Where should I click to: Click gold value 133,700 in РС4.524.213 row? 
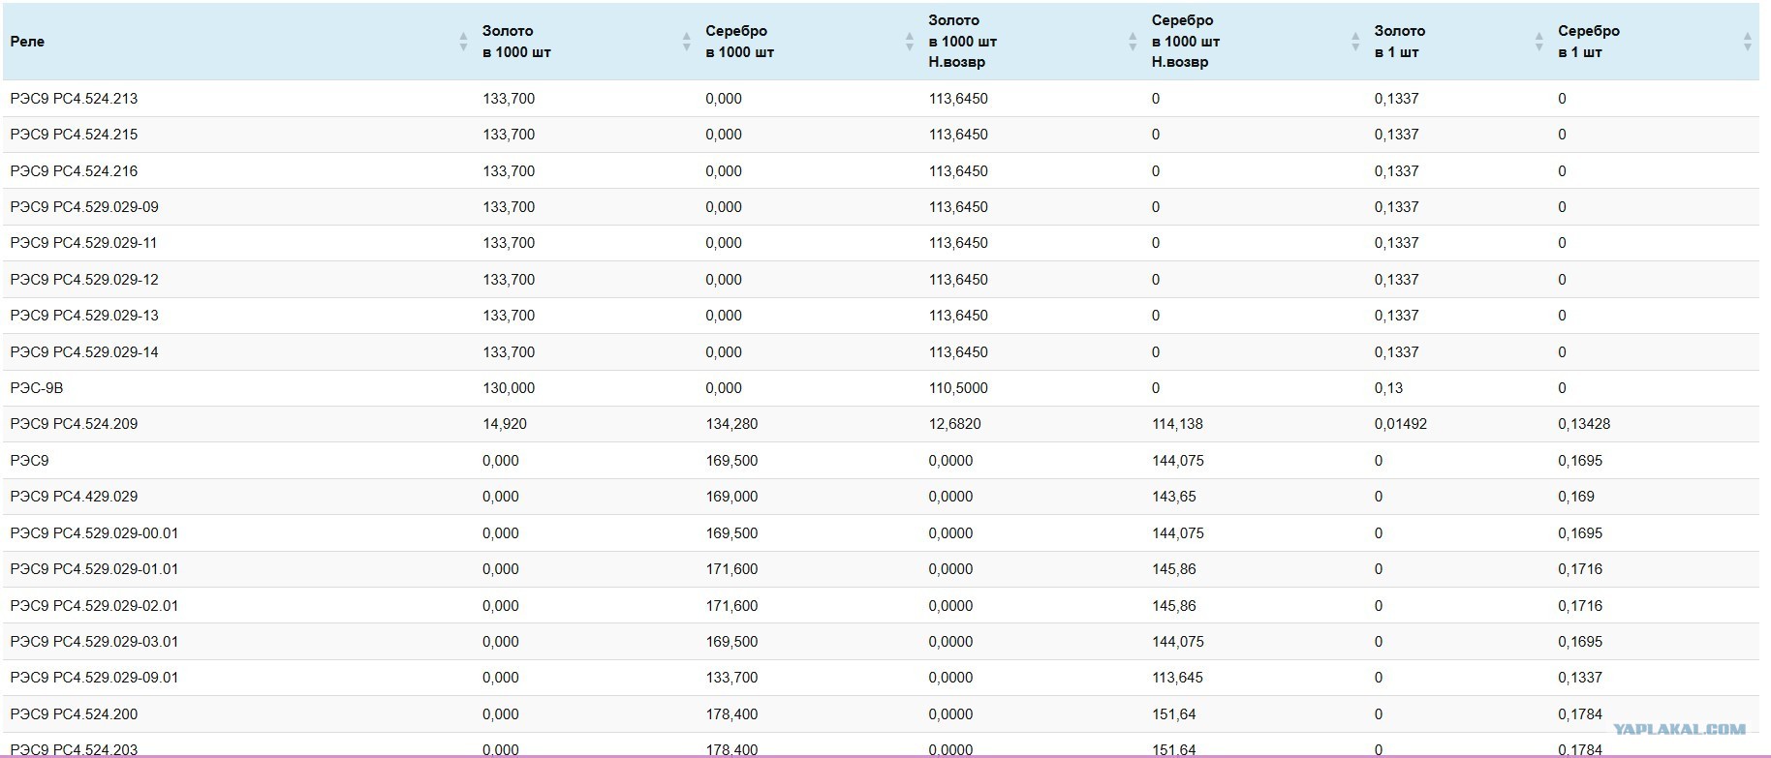[509, 99]
